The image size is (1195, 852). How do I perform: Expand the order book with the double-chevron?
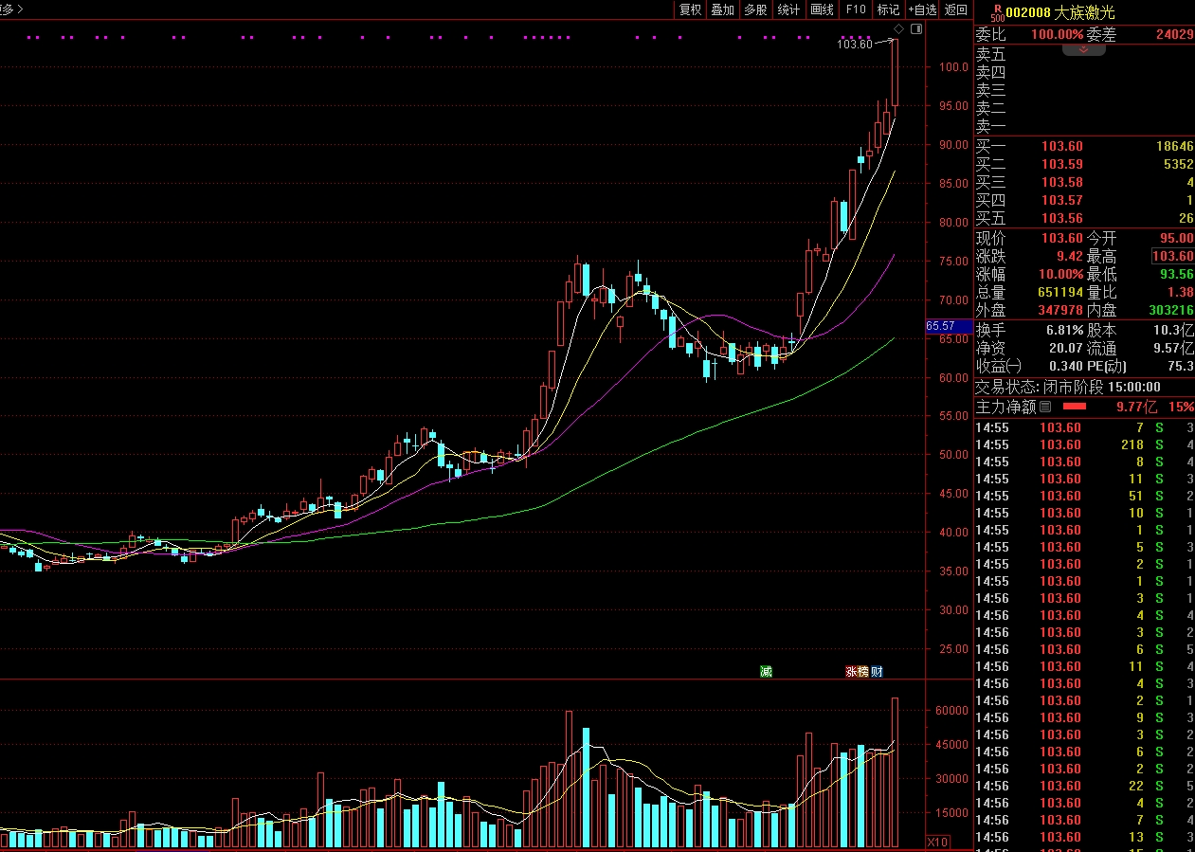(1083, 48)
